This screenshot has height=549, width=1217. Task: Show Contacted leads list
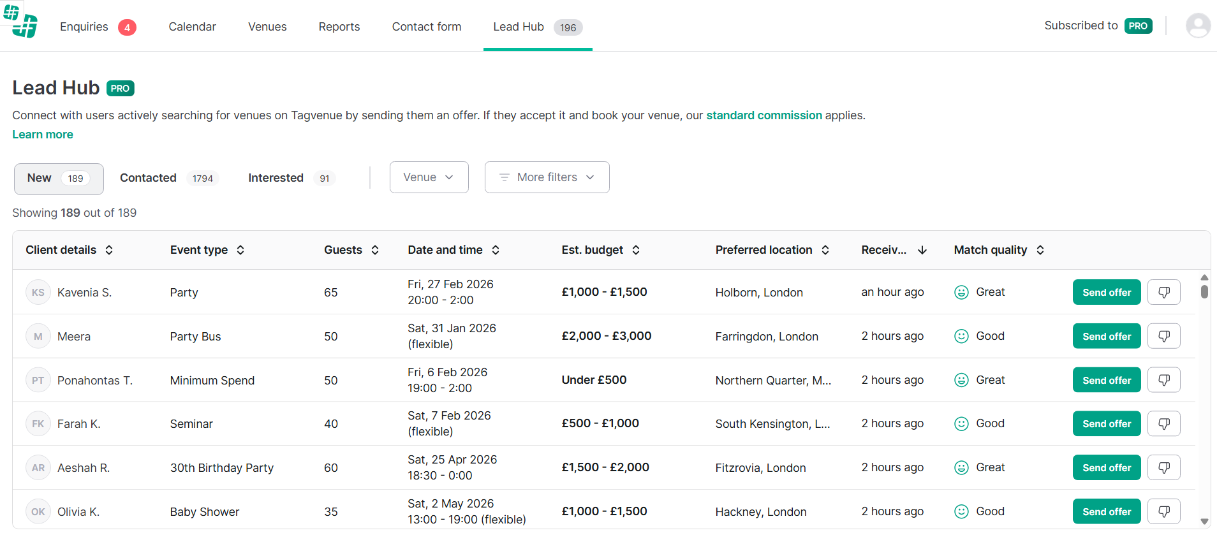click(x=169, y=179)
